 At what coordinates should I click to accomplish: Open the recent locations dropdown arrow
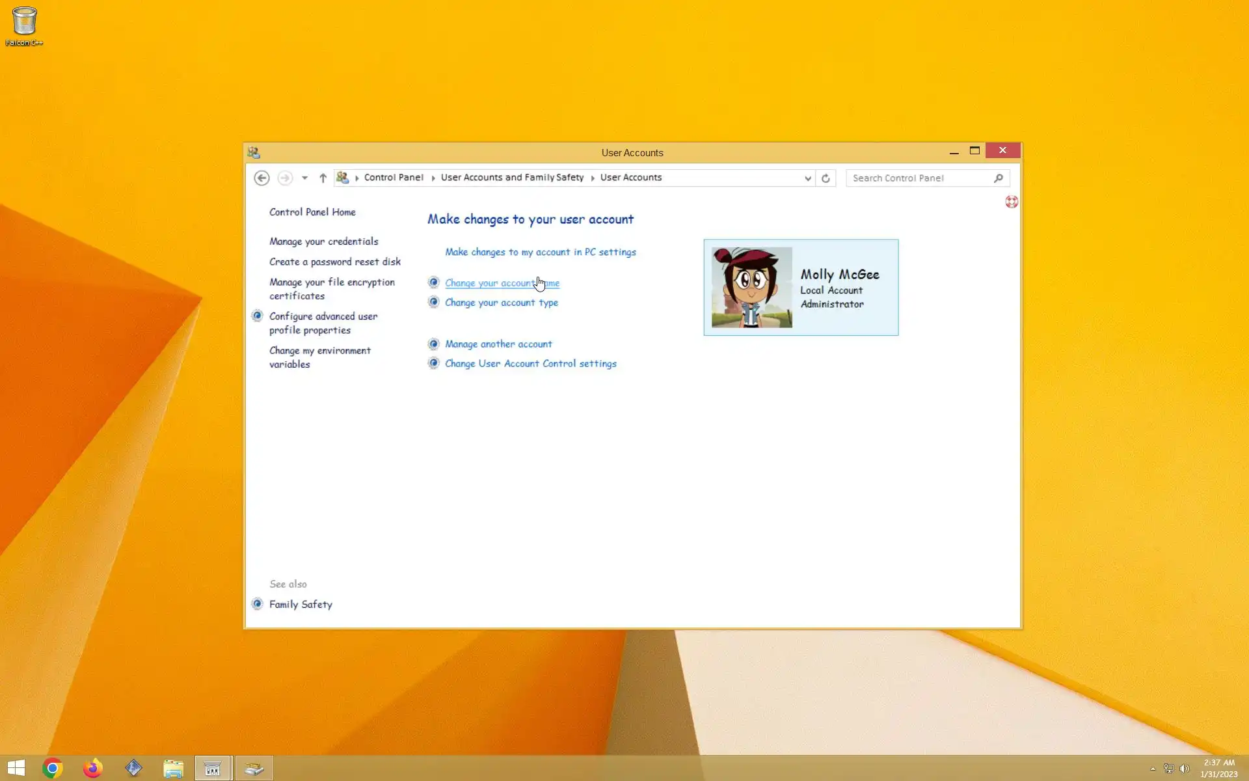[304, 178]
